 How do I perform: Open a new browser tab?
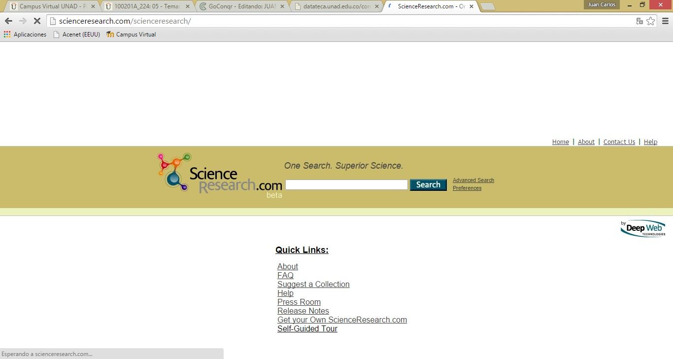pos(487,7)
